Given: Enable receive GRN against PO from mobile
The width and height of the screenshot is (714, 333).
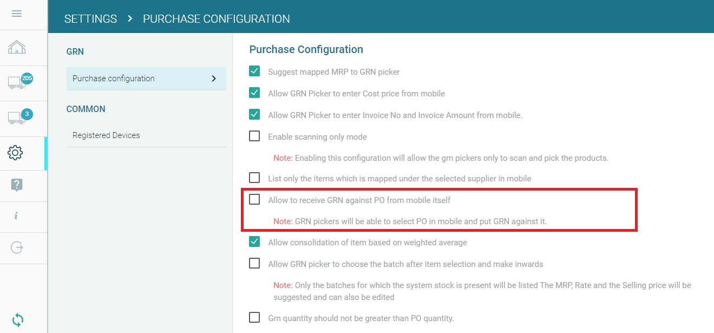Looking at the screenshot, I should (x=254, y=199).
